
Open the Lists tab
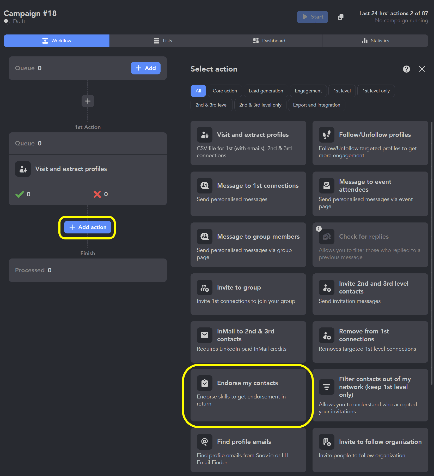[163, 40]
